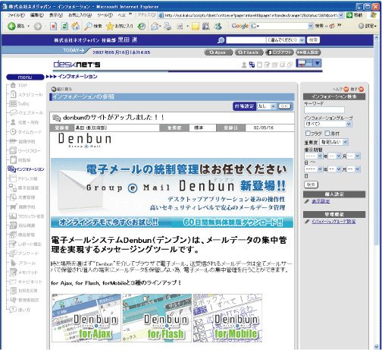Click the browser Search magnifier button
The image size is (382, 350).
[93, 26]
